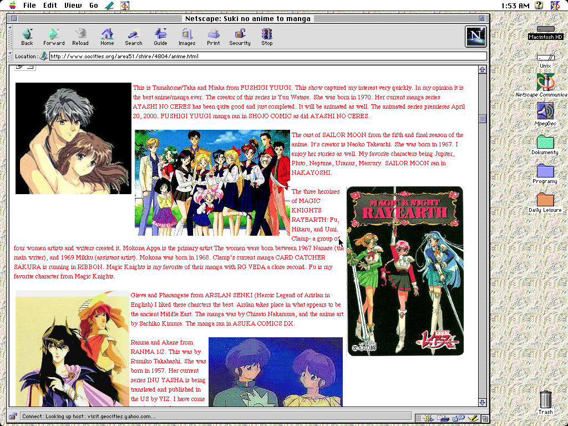Viewport: 568px width, 426px height.
Task: Open the File menu
Action: click(29, 6)
